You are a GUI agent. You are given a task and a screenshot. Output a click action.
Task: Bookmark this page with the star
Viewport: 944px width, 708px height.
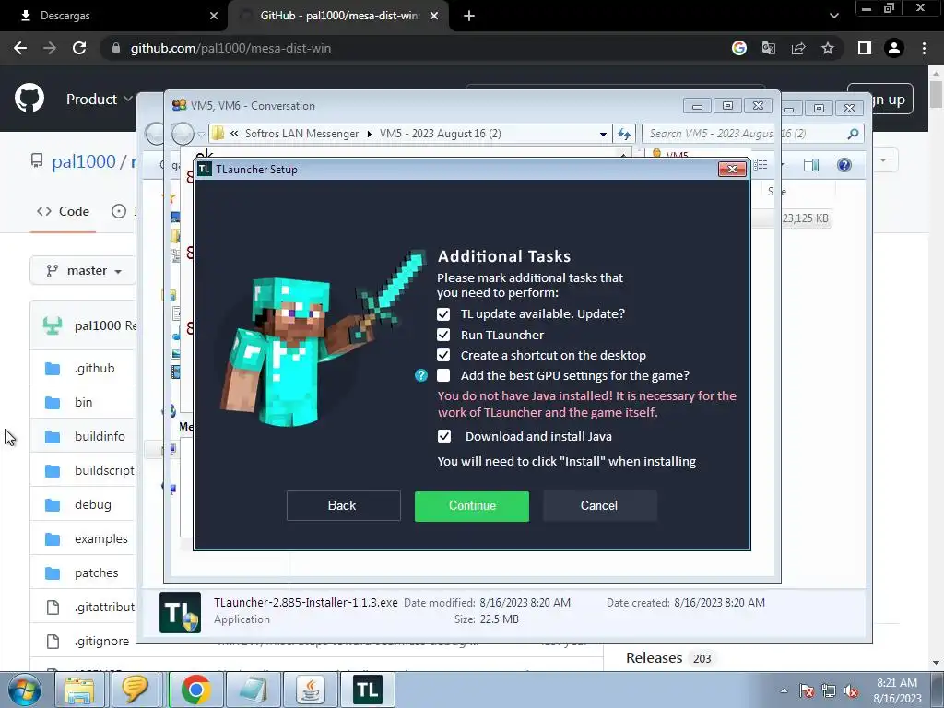pyautogui.click(x=828, y=48)
